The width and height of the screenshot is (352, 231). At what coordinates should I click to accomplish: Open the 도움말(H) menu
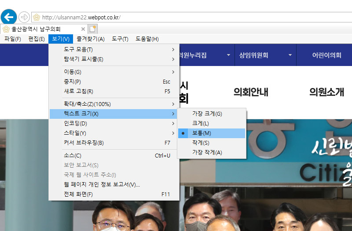point(147,39)
